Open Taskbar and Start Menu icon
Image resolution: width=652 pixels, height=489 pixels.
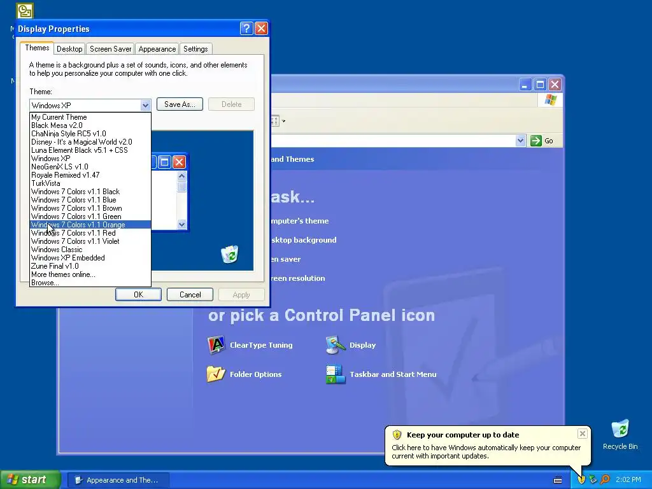pos(336,374)
